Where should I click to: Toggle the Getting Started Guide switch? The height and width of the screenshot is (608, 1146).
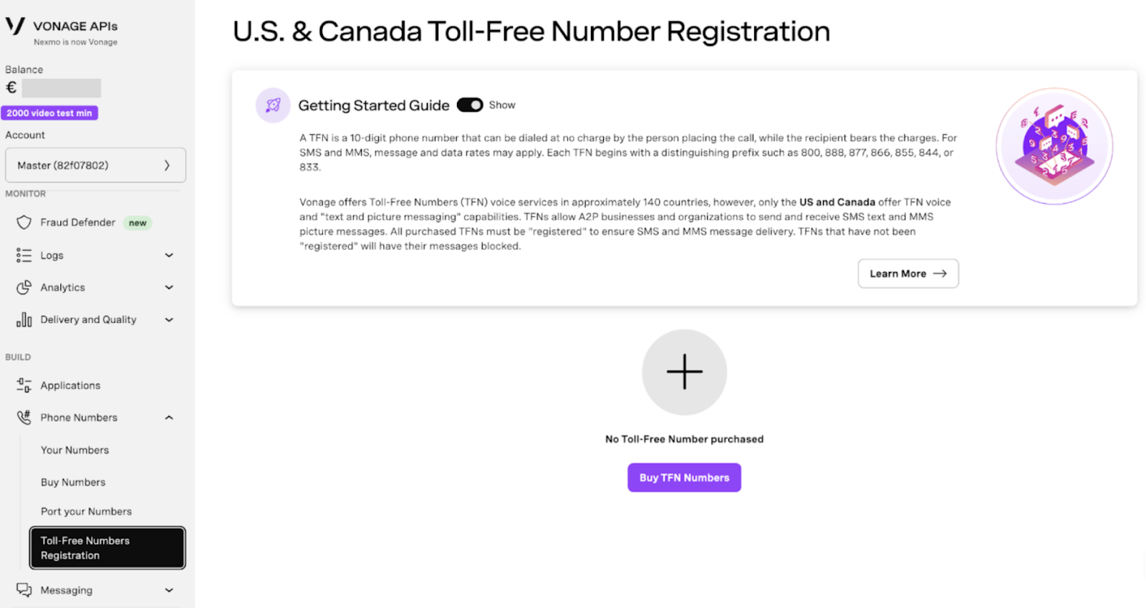(x=470, y=105)
